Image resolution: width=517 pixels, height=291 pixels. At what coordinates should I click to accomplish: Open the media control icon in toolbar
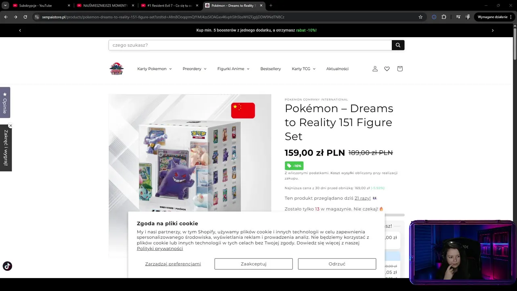coord(458,17)
